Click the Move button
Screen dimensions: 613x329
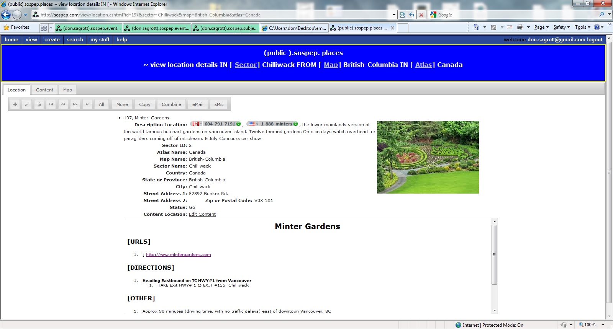click(122, 104)
